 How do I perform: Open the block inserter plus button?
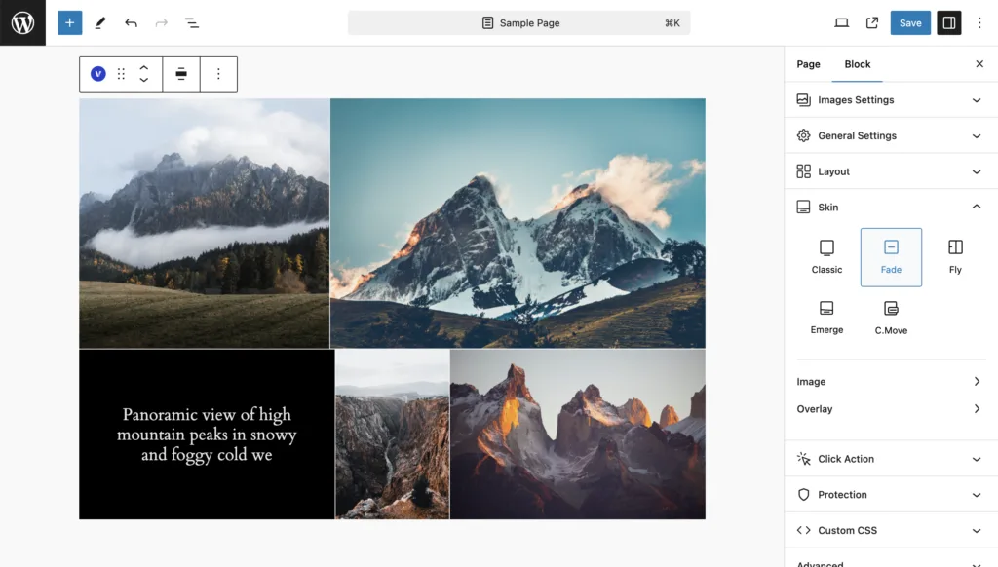69,22
